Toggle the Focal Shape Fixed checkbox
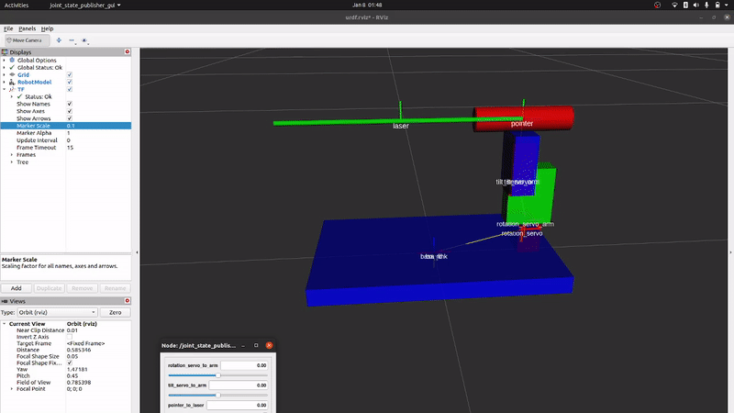Viewport: 734px width, 413px height. pos(70,363)
